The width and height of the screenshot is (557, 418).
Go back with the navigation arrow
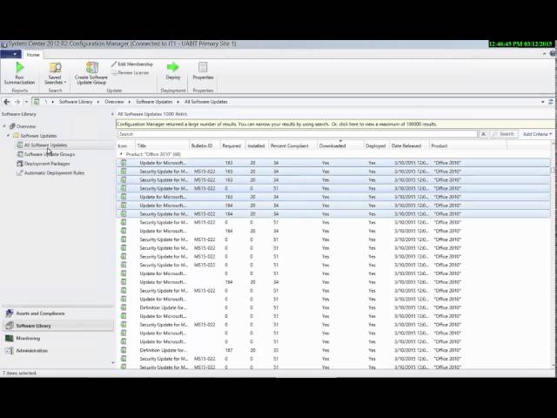point(6,102)
